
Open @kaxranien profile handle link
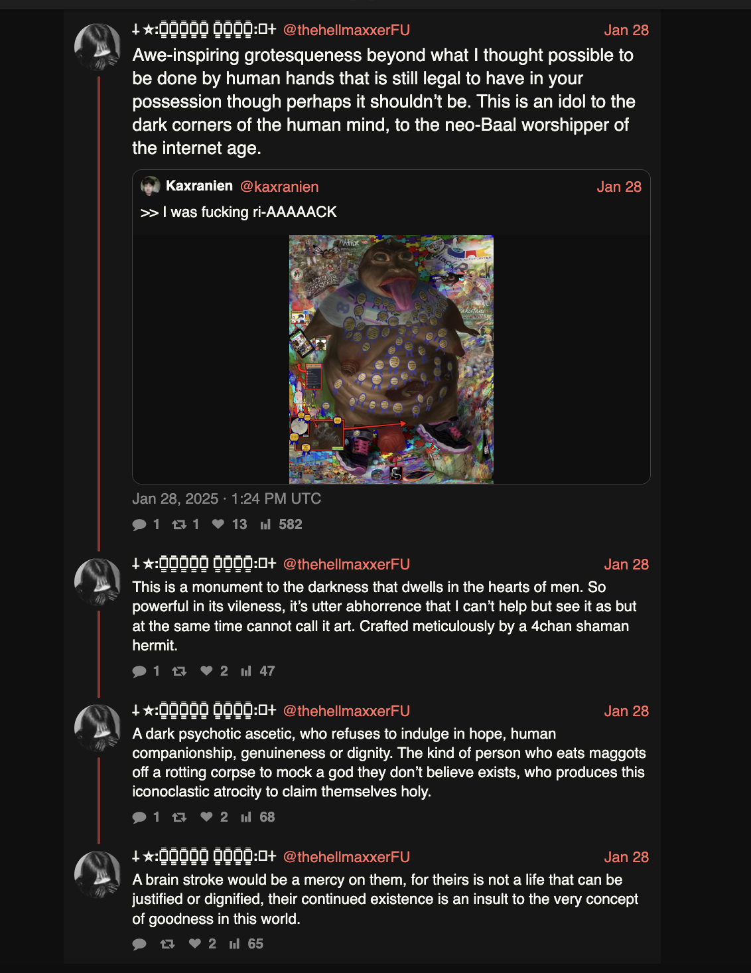coord(279,187)
